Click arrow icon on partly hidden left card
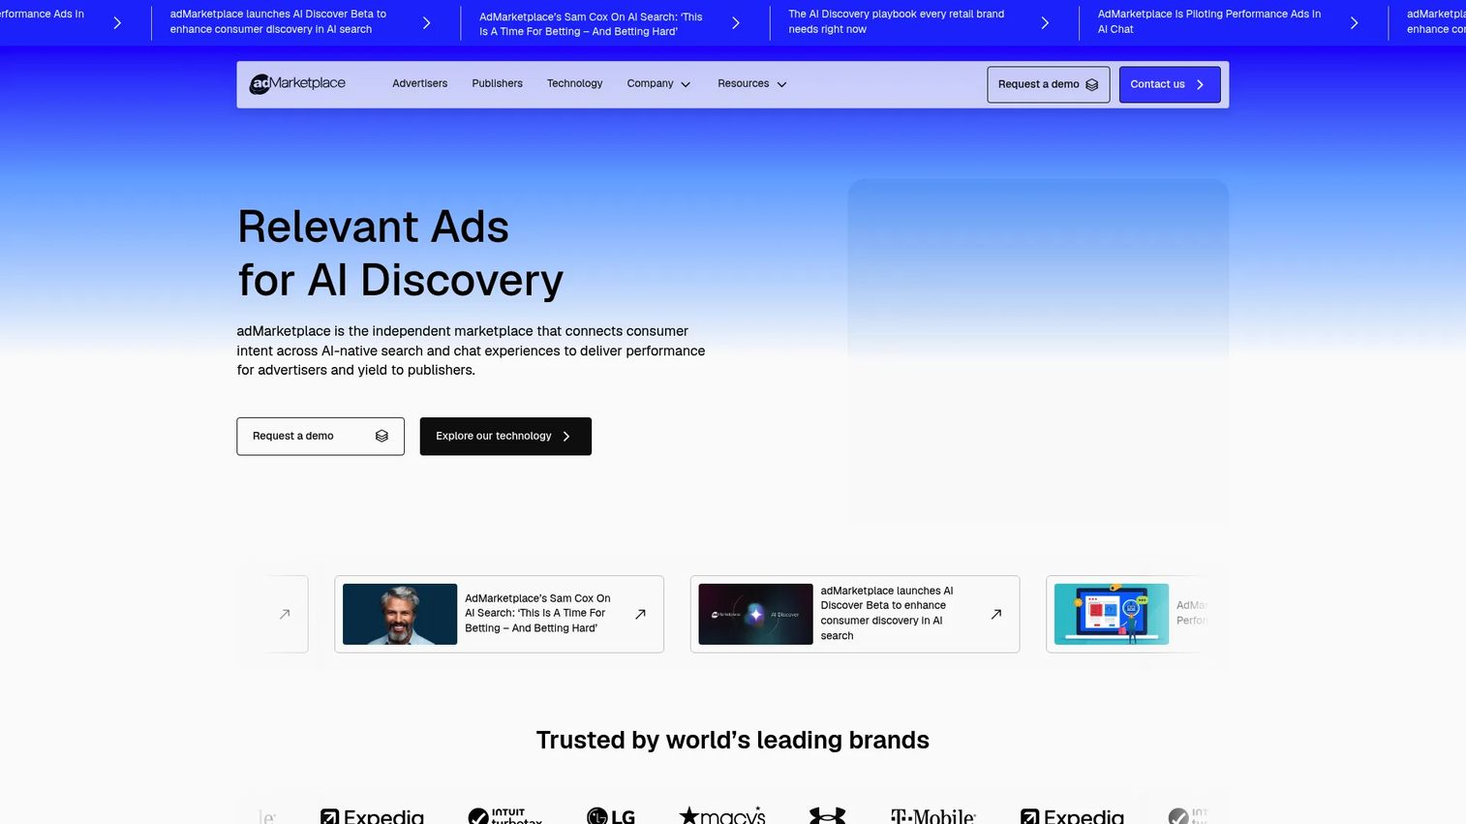This screenshot has width=1466, height=824. pyautogui.click(x=285, y=614)
